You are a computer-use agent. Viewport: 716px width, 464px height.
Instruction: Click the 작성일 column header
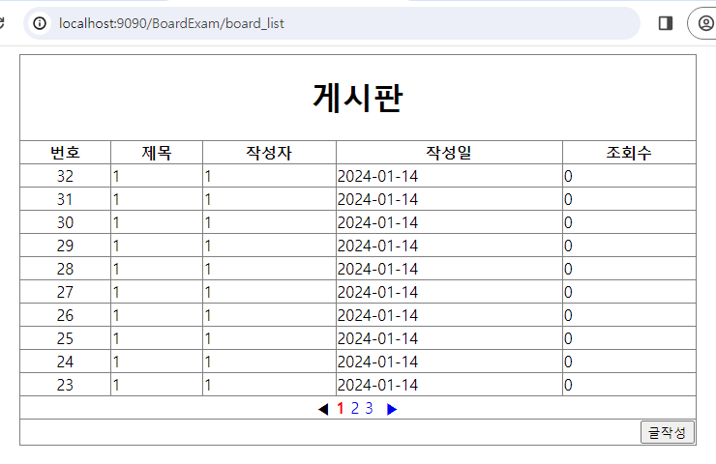click(x=449, y=153)
